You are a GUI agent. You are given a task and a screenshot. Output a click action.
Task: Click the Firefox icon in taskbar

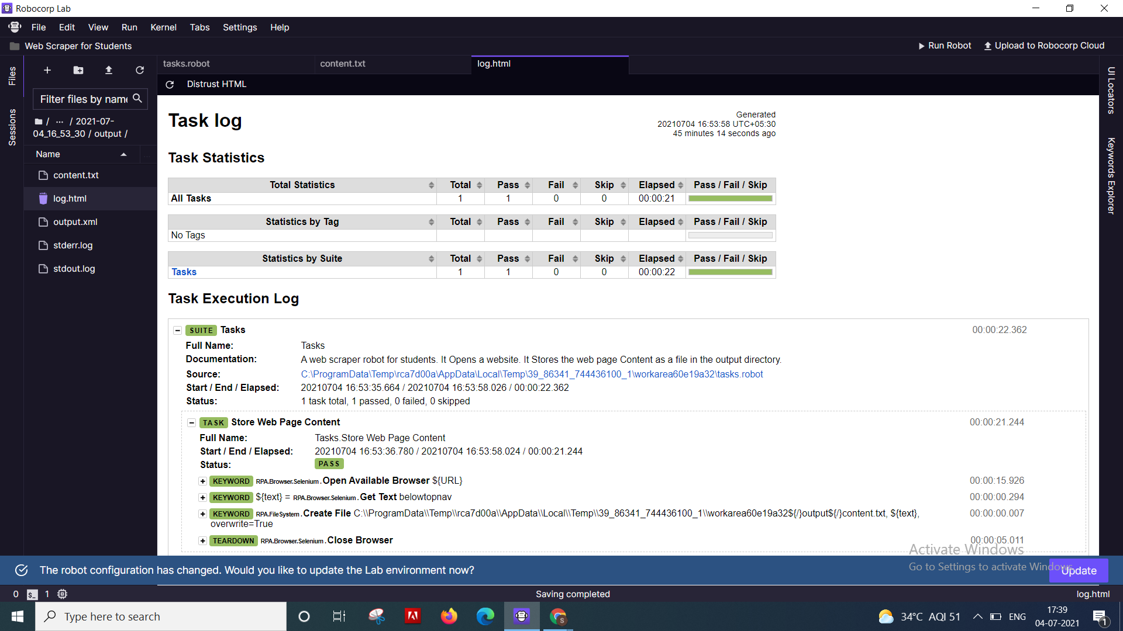coord(449,616)
